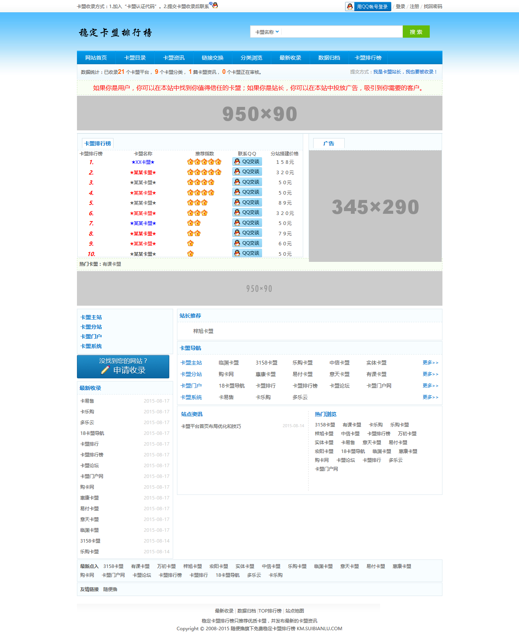Switch to the 卡盟排行榜 tab
The image size is (519, 636).
coord(98,143)
